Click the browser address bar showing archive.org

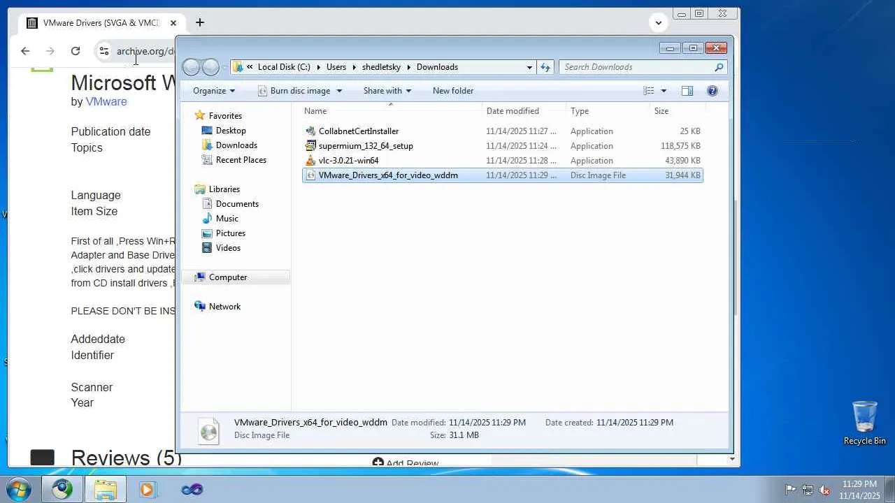(x=145, y=51)
